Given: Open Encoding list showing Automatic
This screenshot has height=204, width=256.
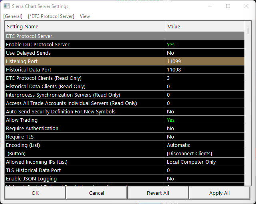Looking at the screenshot, I should tap(179, 145).
